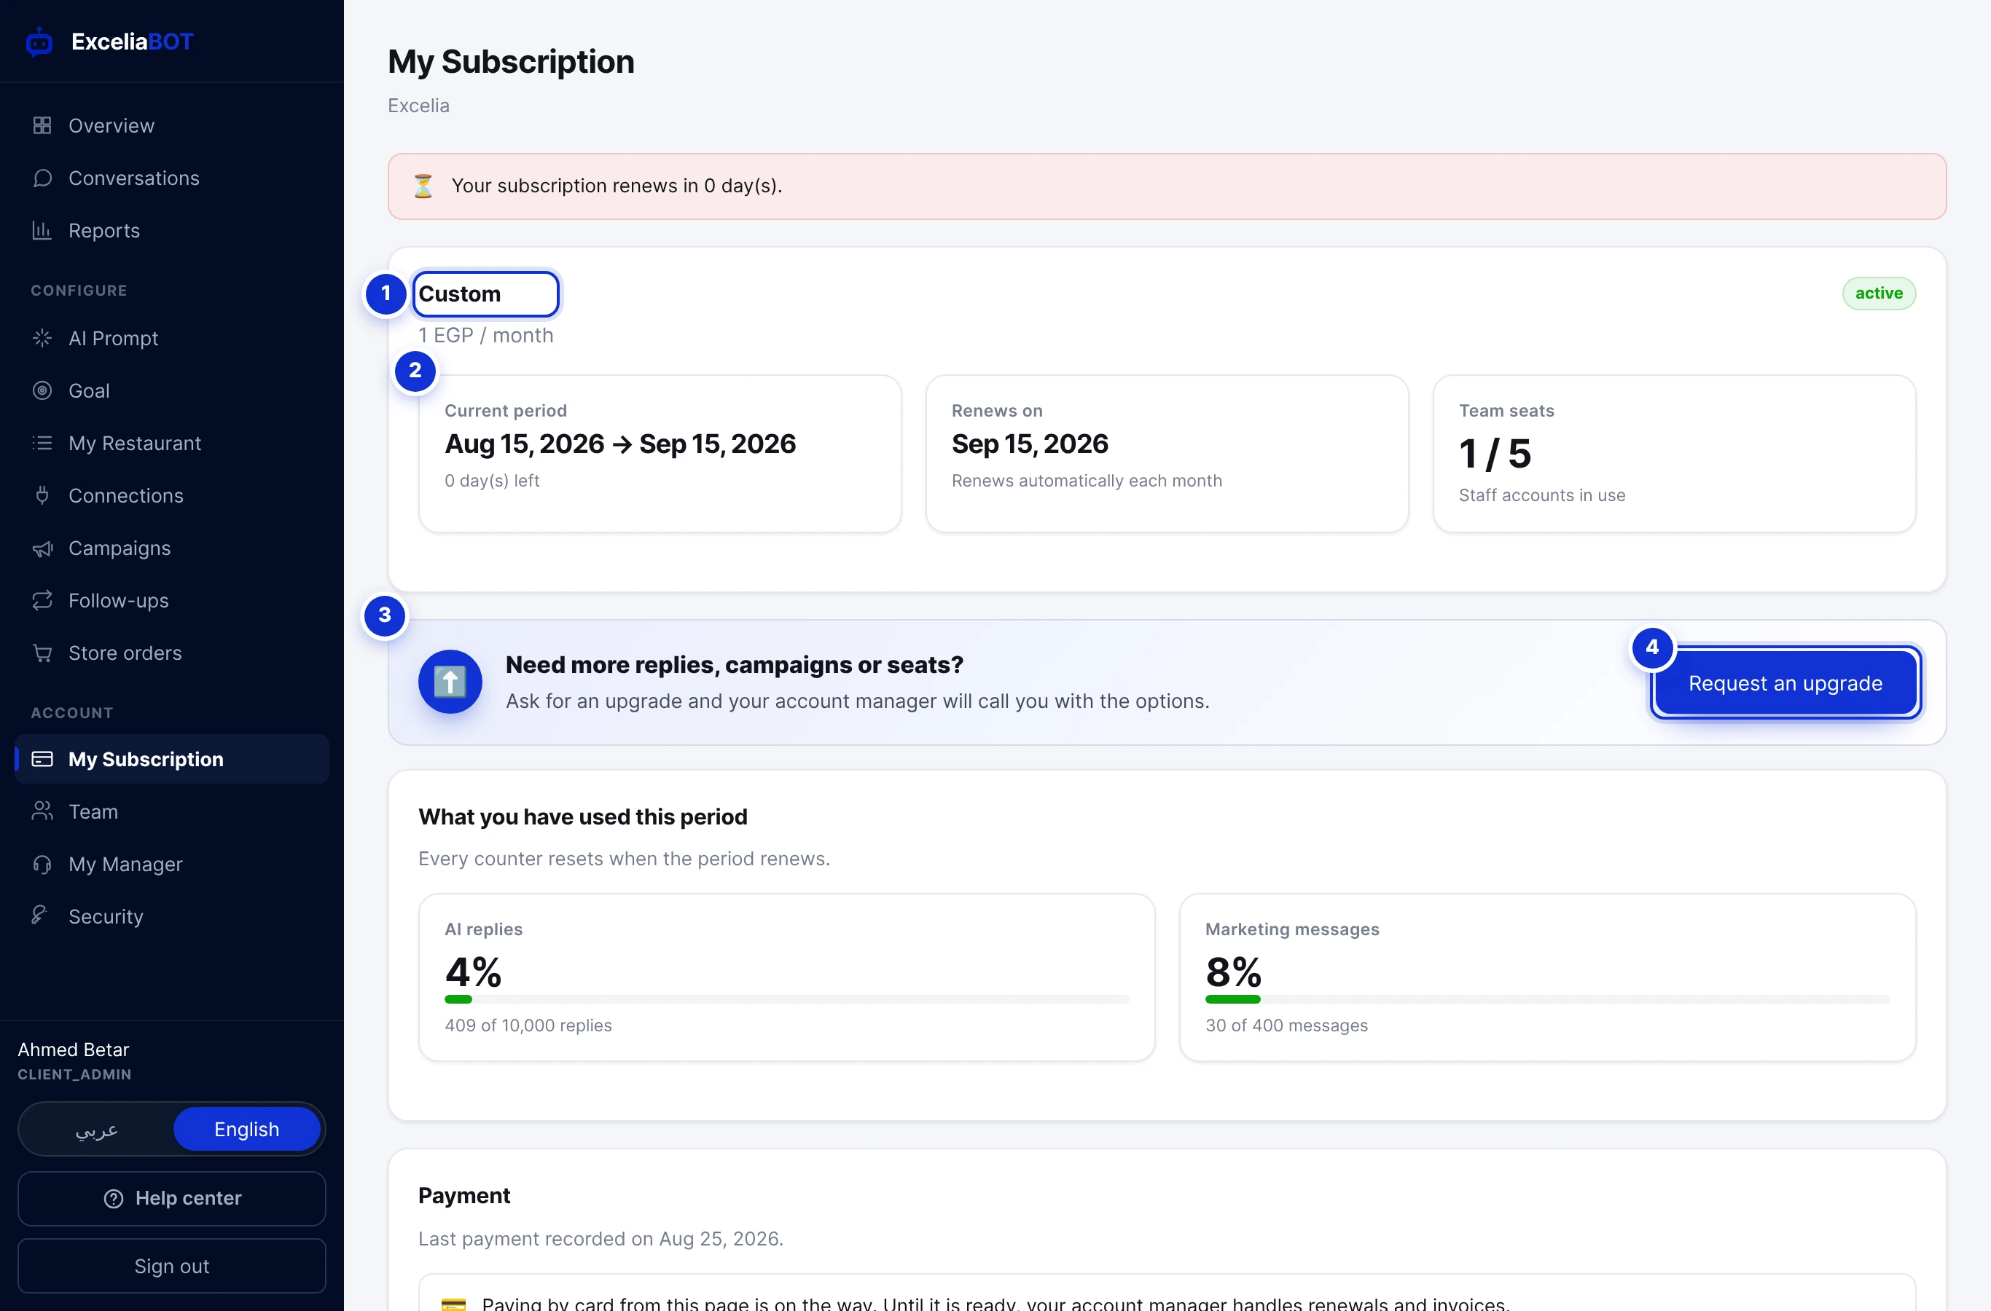
Task: Open the Overview menu label
Action: click(112, 125)
